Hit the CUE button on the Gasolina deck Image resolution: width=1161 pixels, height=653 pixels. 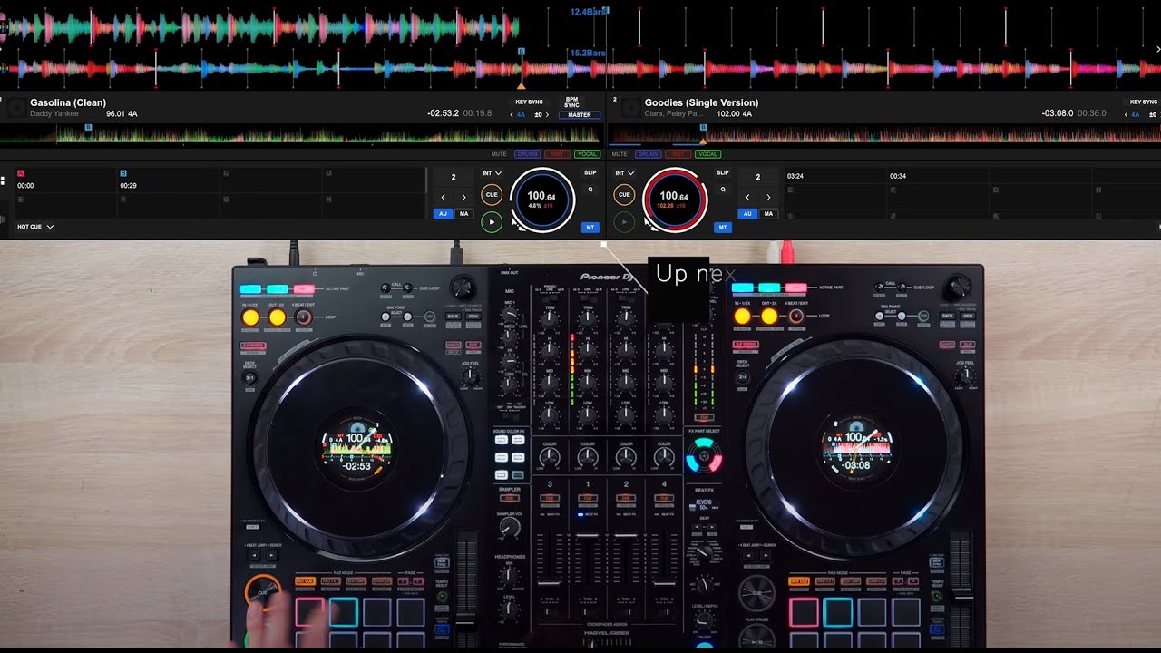point(492,194)
